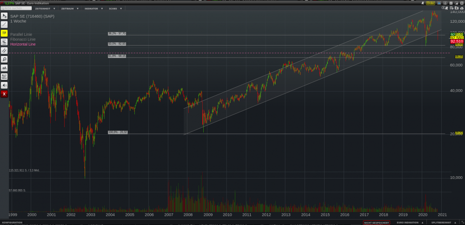Select the percent measurement tool
The width and height of the screenshot is (465, 225).
4,42
